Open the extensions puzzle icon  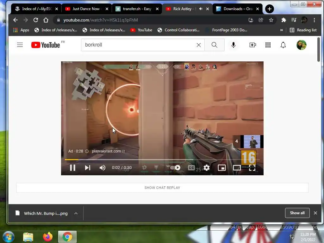tap(283, 20)
